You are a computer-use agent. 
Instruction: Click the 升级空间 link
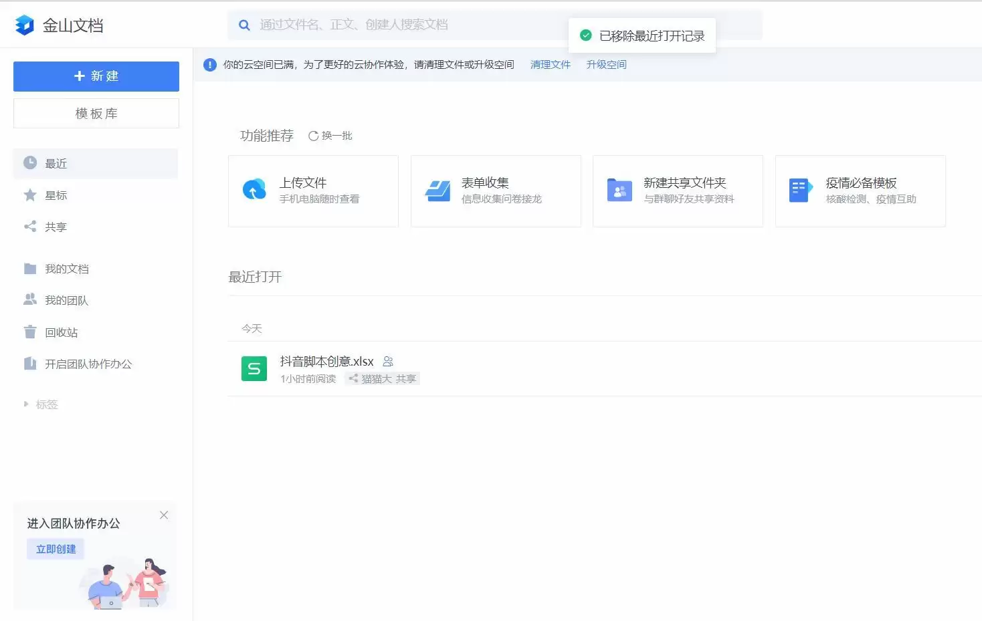605,64
